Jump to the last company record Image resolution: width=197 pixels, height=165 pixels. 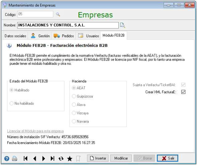tap(53, 158)
